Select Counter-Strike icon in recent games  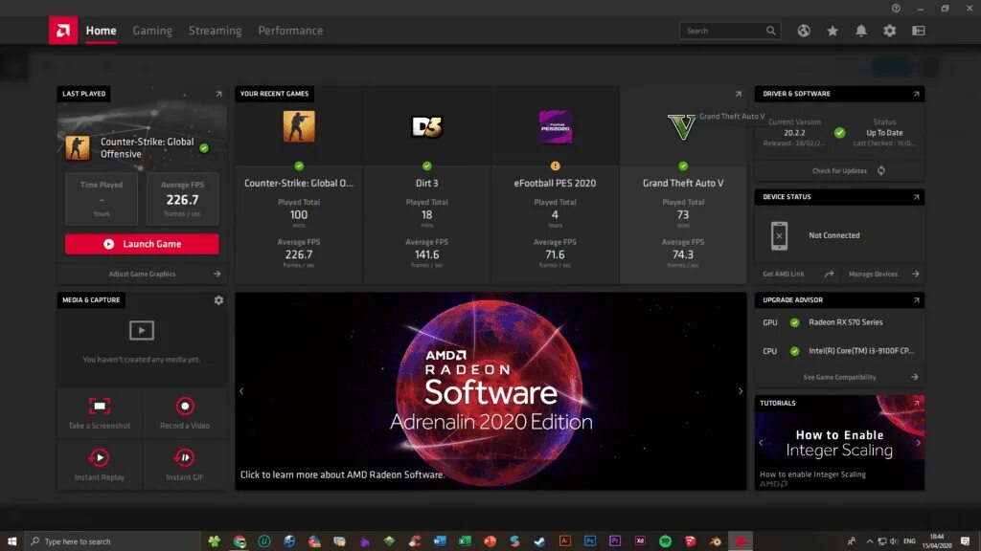coord(299,126)
